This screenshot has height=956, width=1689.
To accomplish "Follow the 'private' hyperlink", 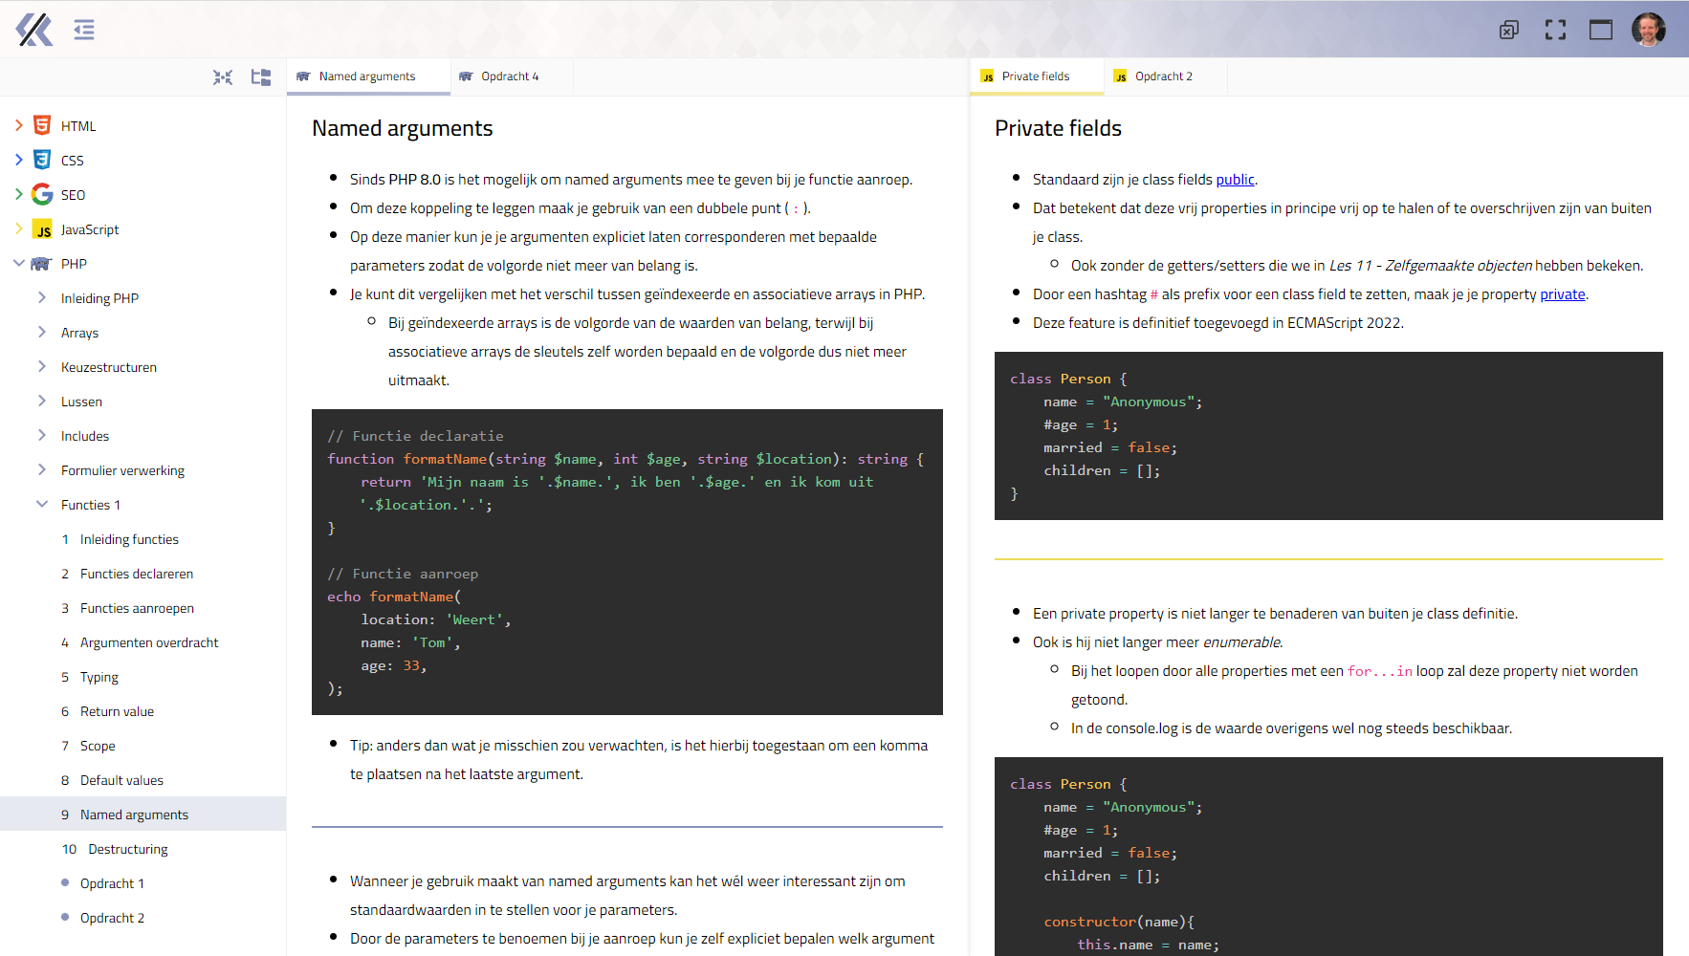I will (1562, 294).
